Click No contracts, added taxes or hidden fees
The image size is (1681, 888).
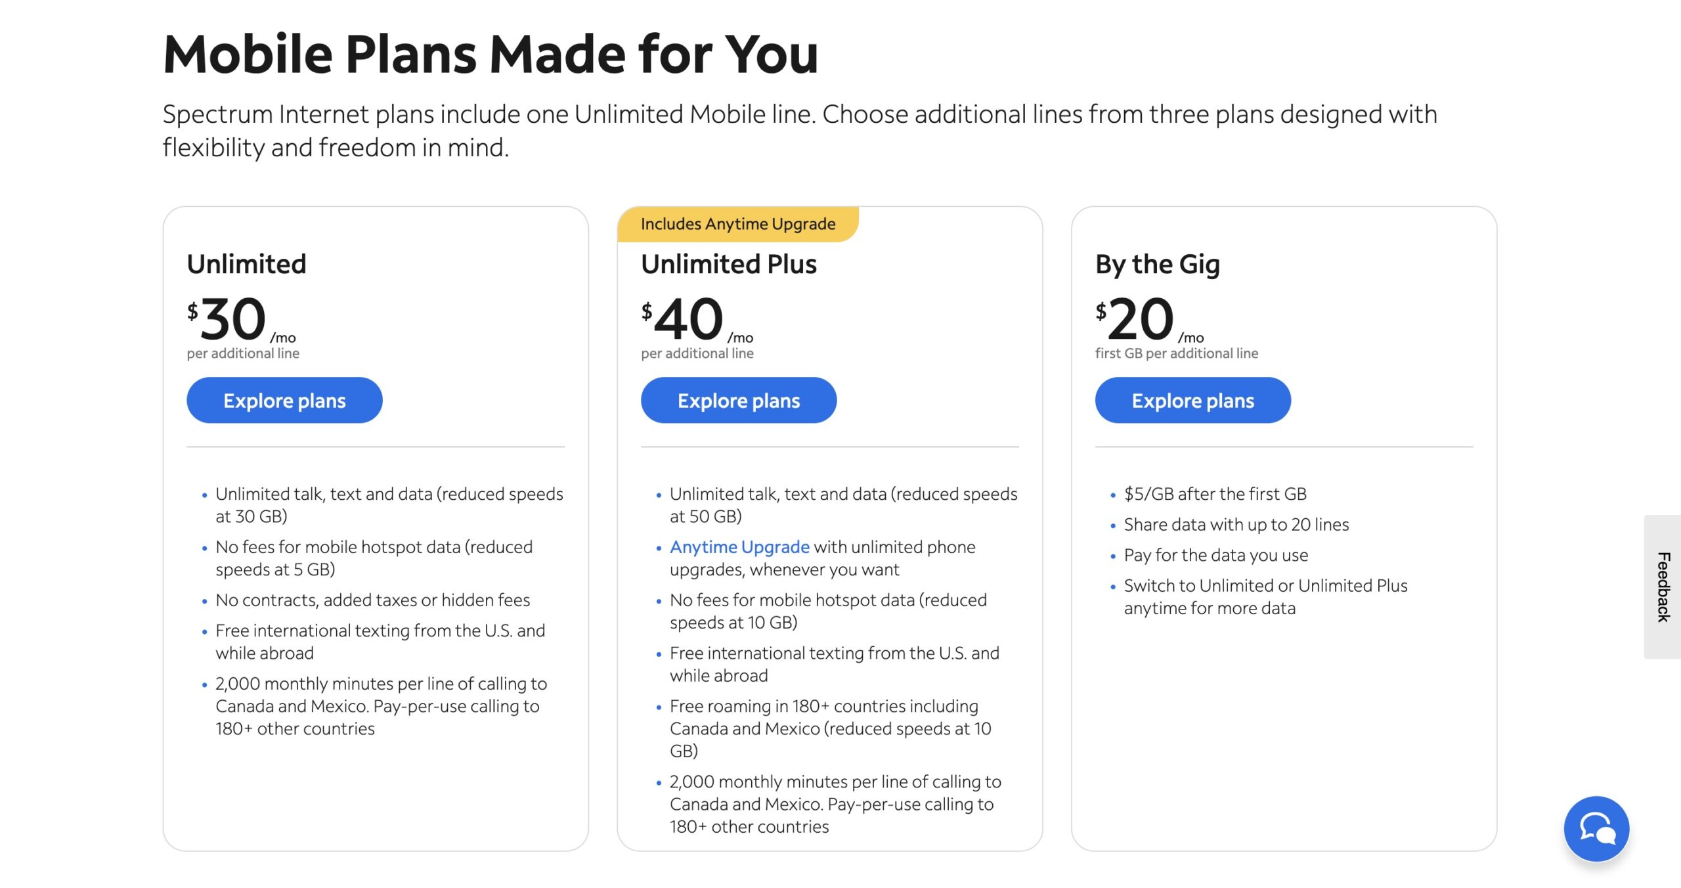(372, 600)
